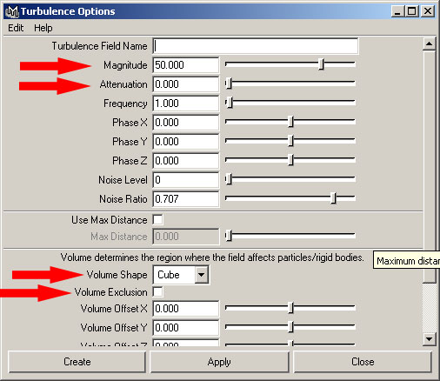The image size is (440, 381).
Task: Click the Frequency slider handle
Action: pyautogui.click(x=230, y=103)
